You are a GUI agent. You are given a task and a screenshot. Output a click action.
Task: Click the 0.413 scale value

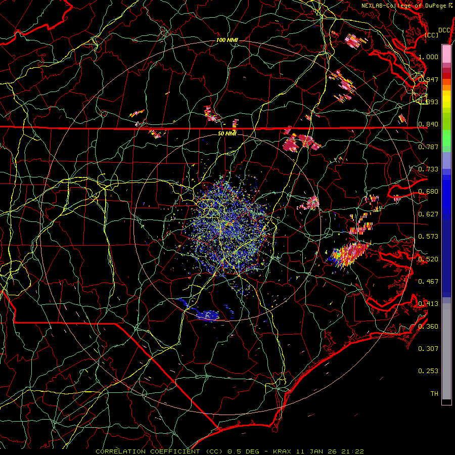click(428, 304)
